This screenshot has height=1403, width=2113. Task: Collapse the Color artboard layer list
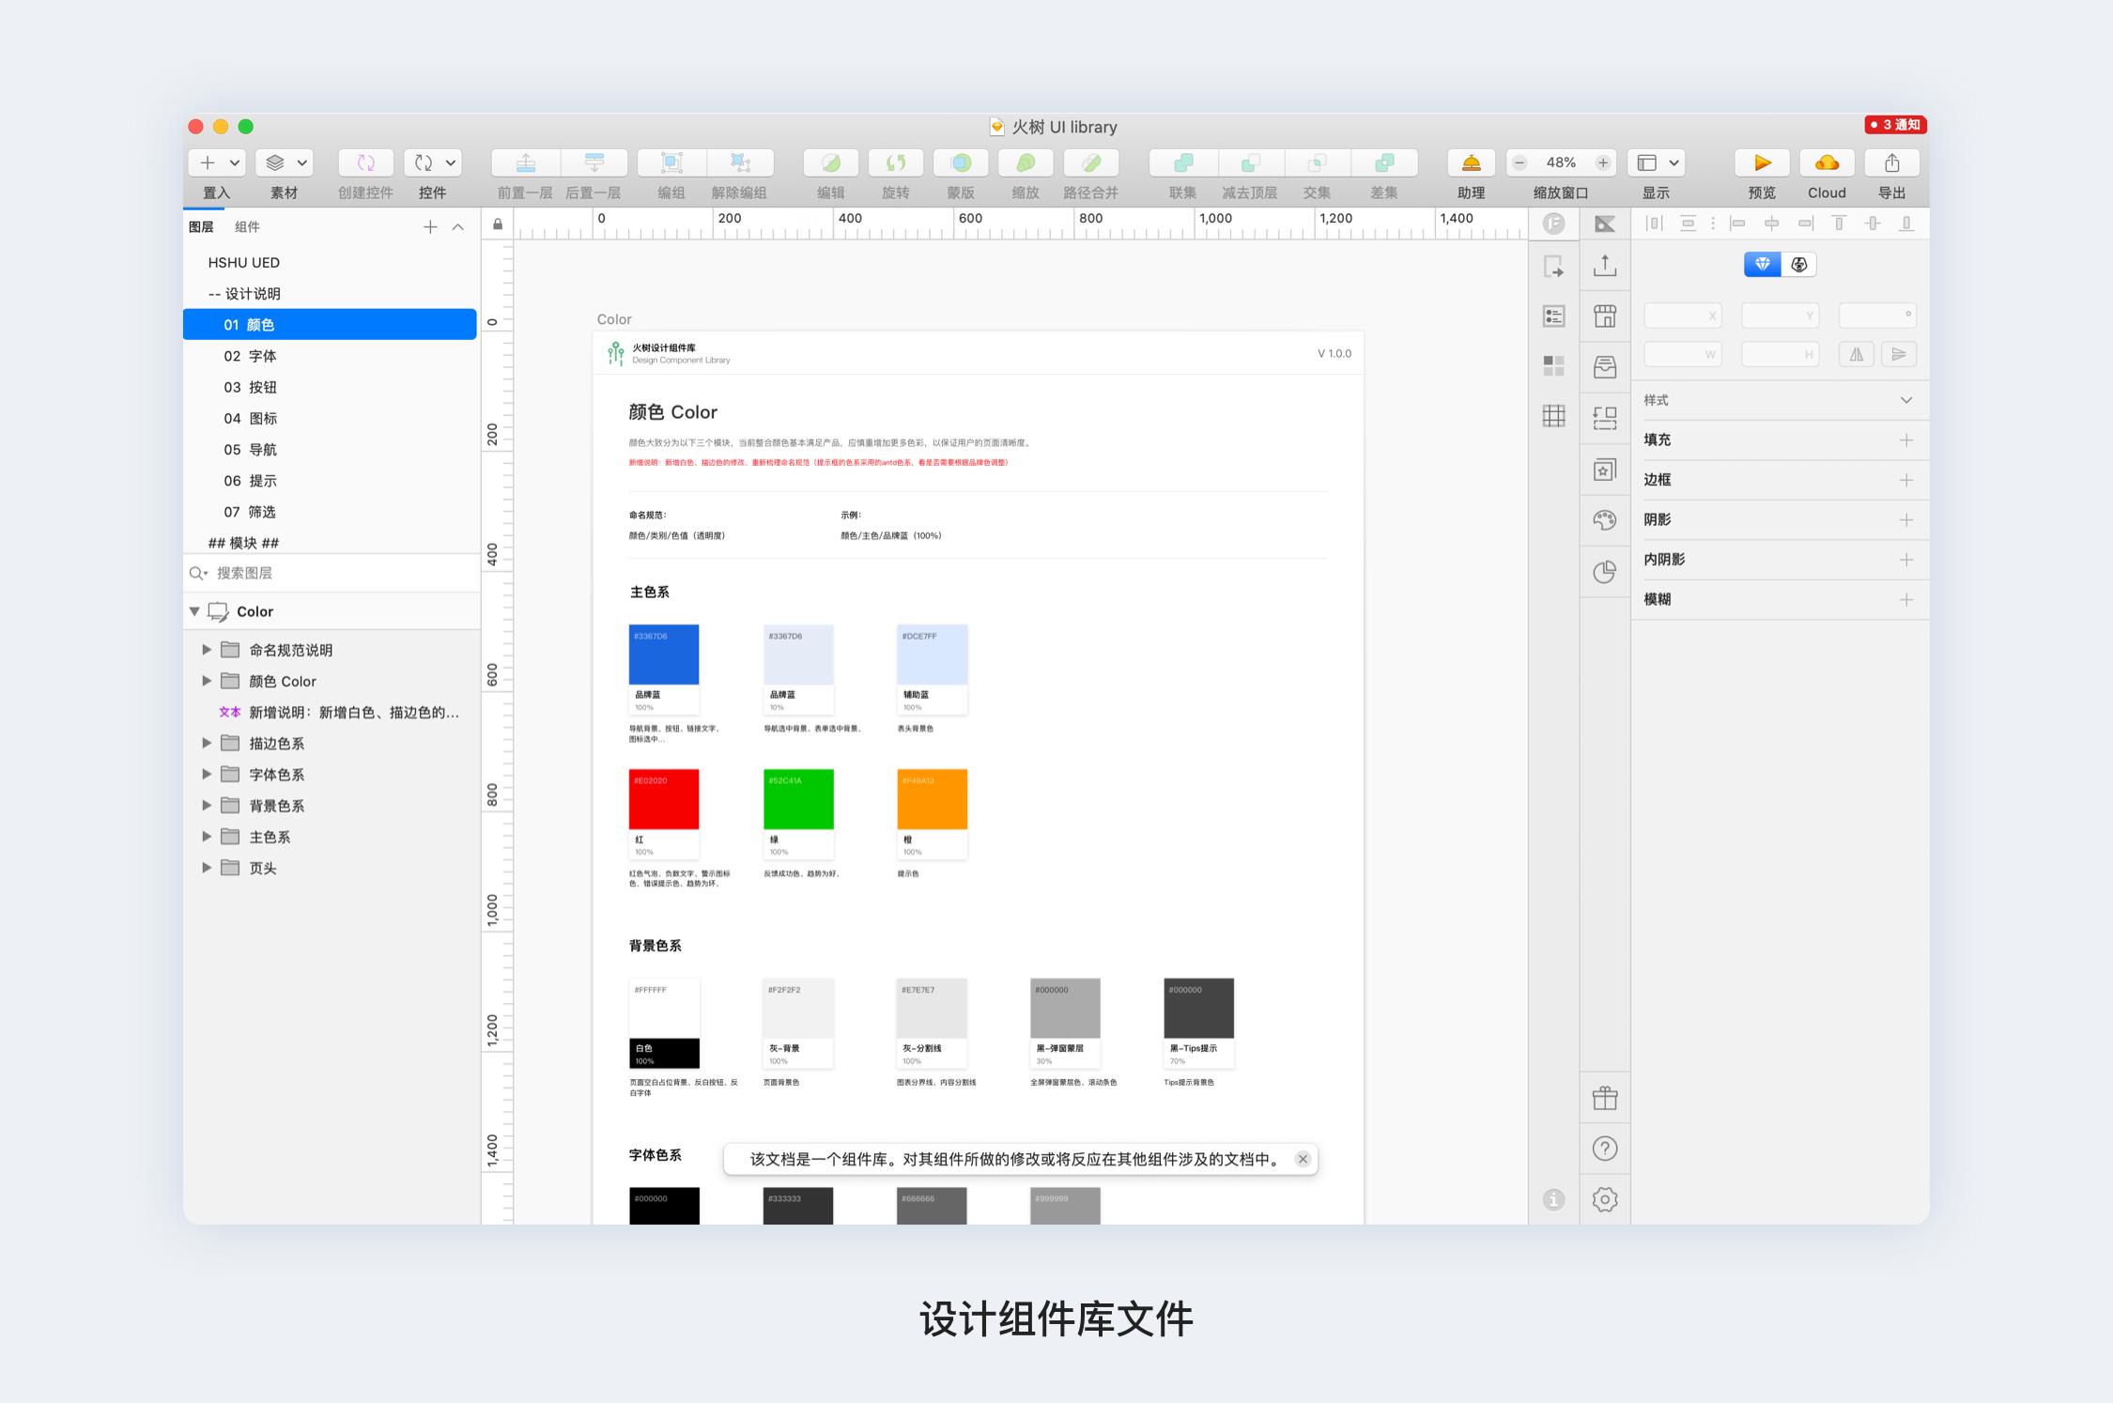click(x=194, y=611)
